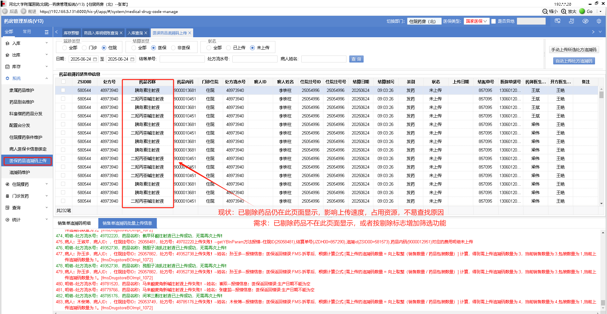Expand the 统计 menu chevron
The image size is (607, 314).
pos(47,219)
